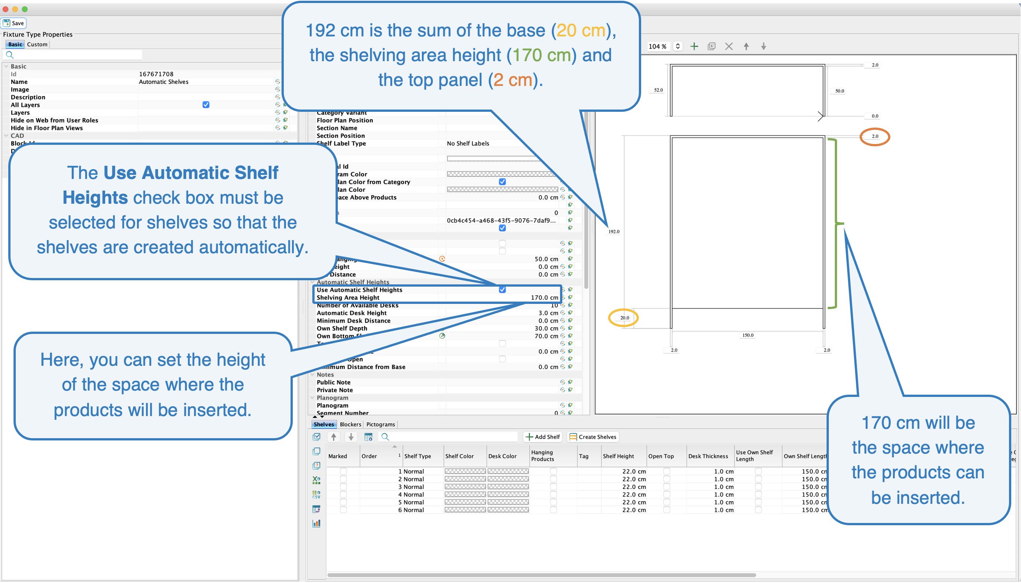Move shelf up with the shelves toolbar arrow

pos(334,437)
